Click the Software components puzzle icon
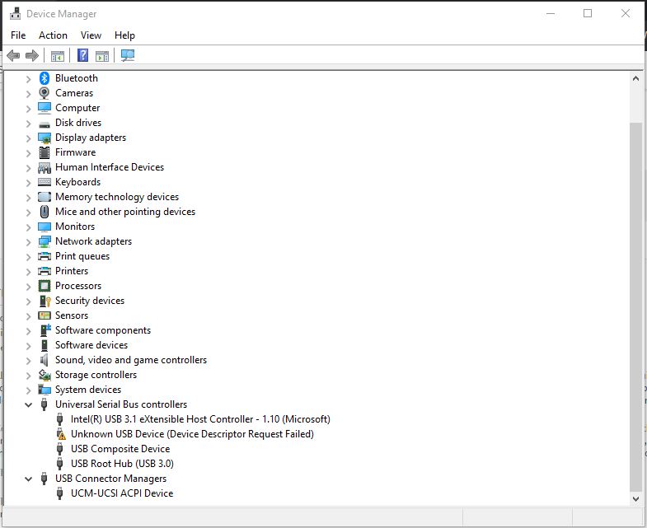Screen dimensions: 647x528 [x=45, y=330]
